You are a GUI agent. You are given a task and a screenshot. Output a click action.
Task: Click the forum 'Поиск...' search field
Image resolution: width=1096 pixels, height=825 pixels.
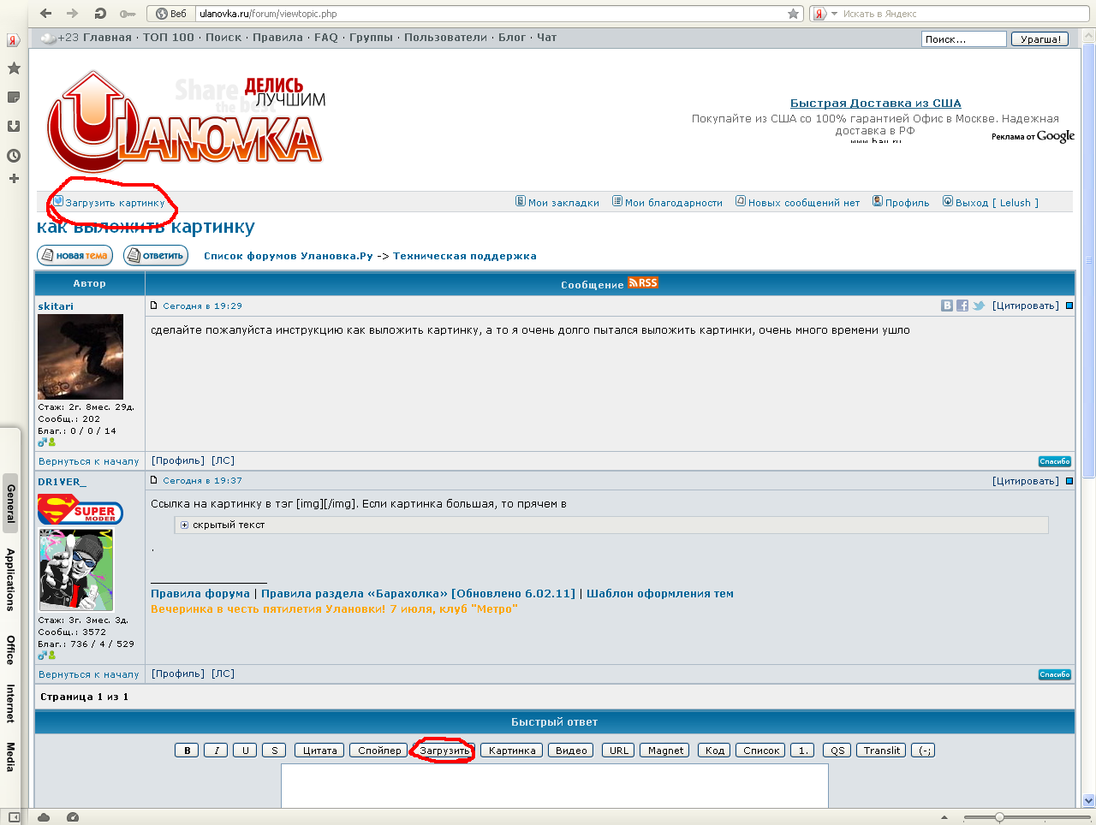coord(963,39)
